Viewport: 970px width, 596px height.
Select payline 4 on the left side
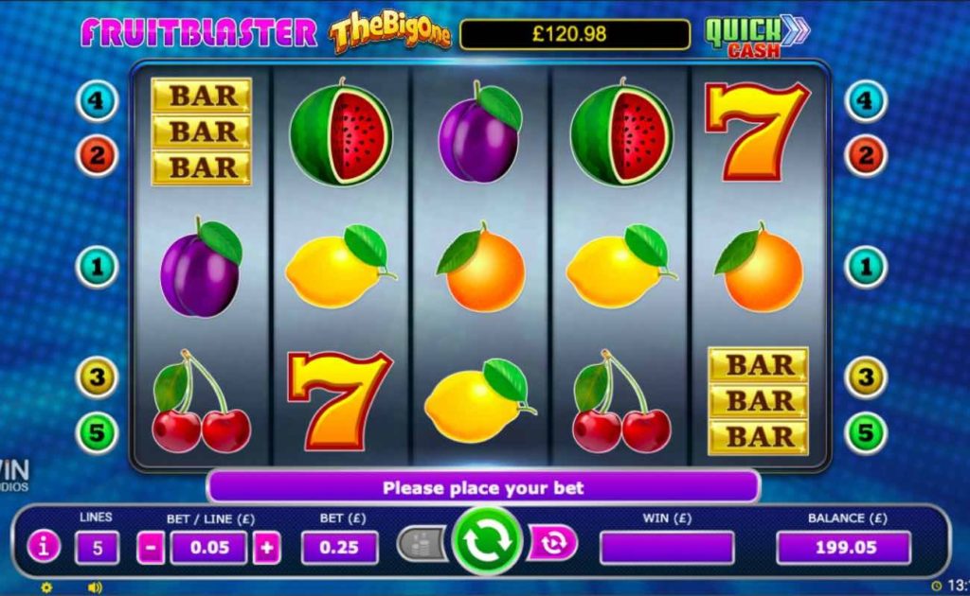98,100
